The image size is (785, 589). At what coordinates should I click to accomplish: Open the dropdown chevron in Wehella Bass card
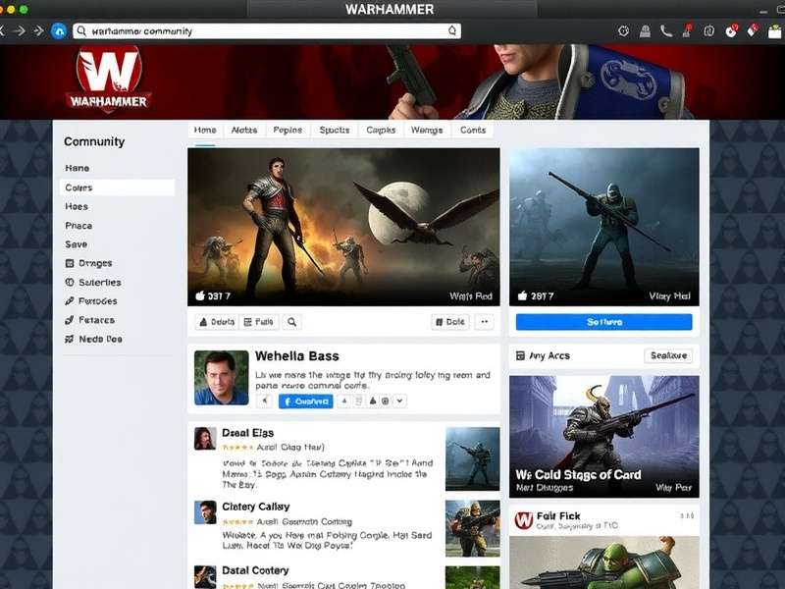[x=399, y=401]
